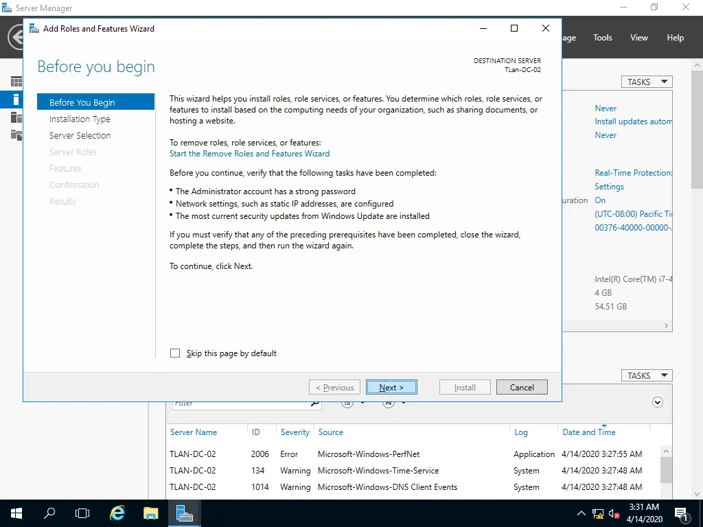
Task: Expand the events filter circular chevron
Action: [x=658, y=402]
